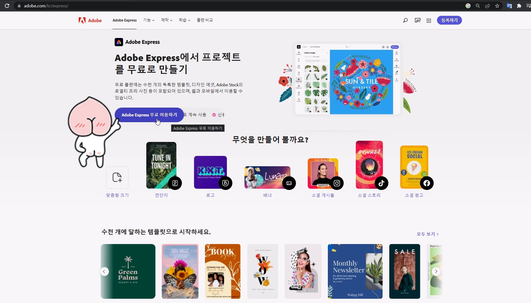This screenshot has height=303, width=531.
Task: Click the logo badge icon on K.X.T. card
Action: (225, 183)
